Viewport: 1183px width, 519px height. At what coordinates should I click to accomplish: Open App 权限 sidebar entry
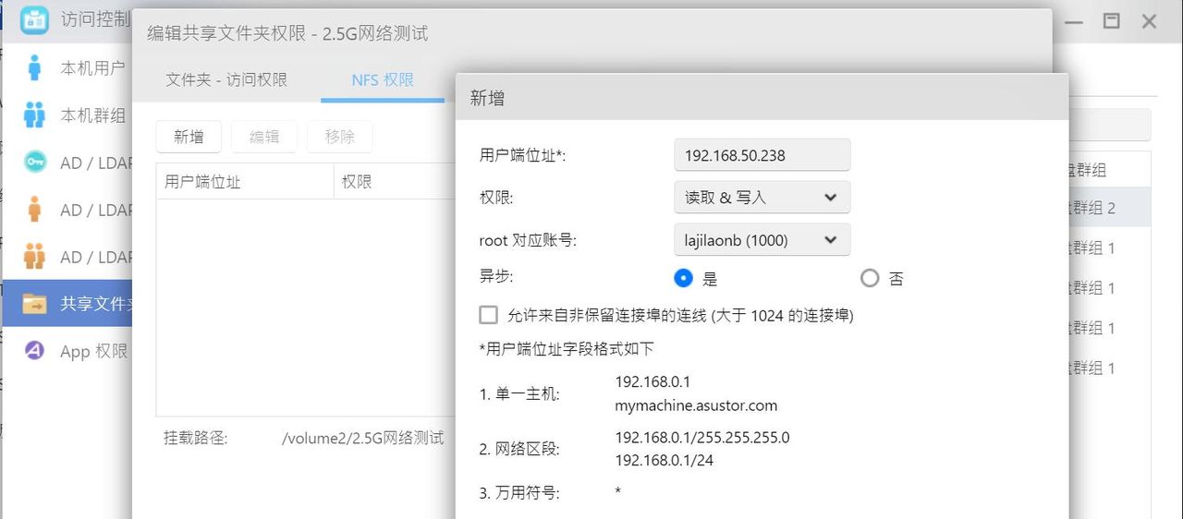point(67,351)
